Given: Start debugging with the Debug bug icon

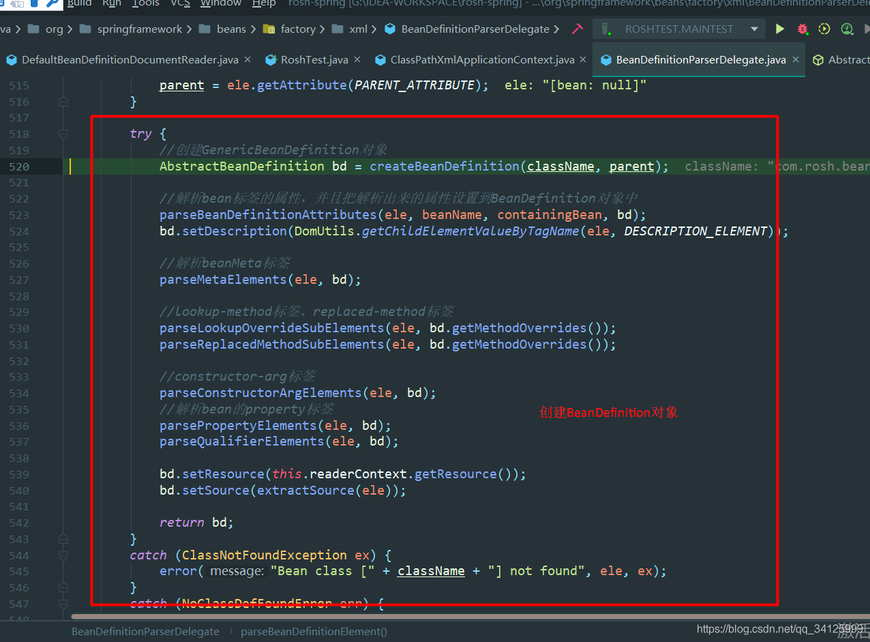Looking at the screenshot, I should point(802,29).
